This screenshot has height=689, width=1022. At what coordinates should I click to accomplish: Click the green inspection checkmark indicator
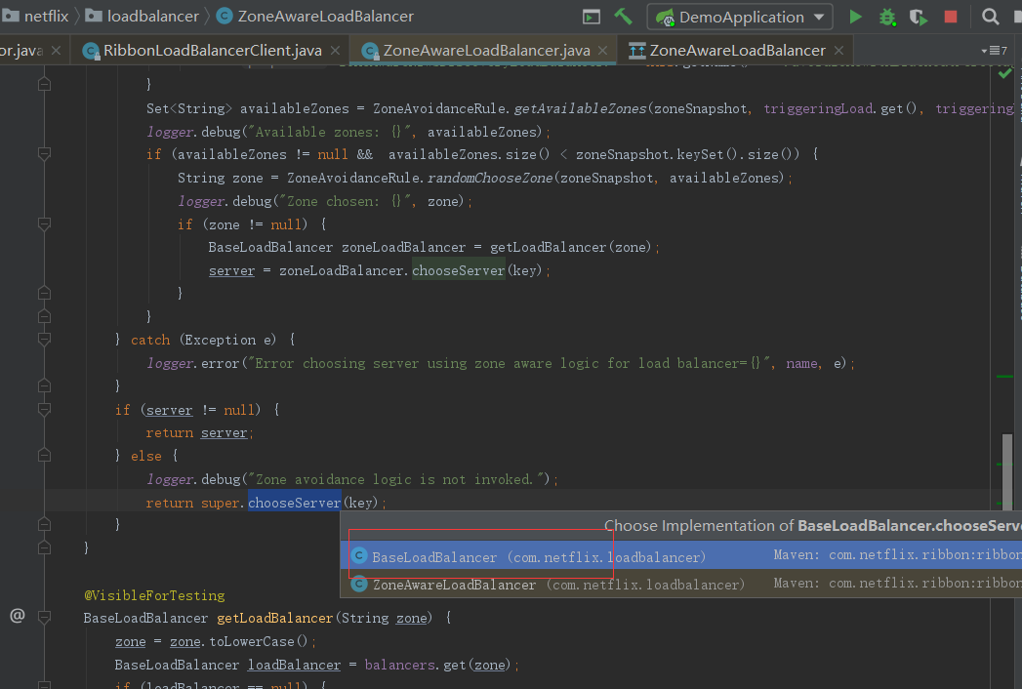tap(1005, 73)
